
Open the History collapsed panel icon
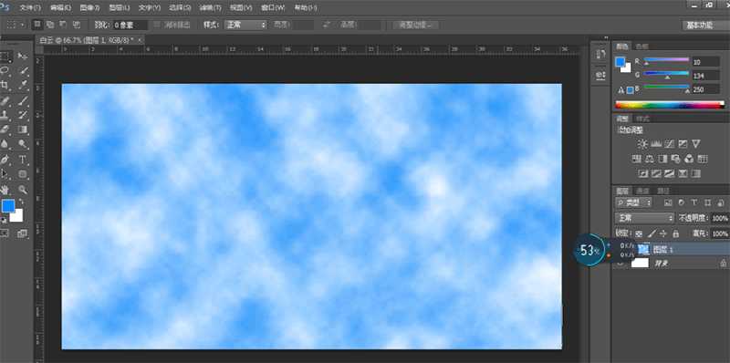coord(600,54)
